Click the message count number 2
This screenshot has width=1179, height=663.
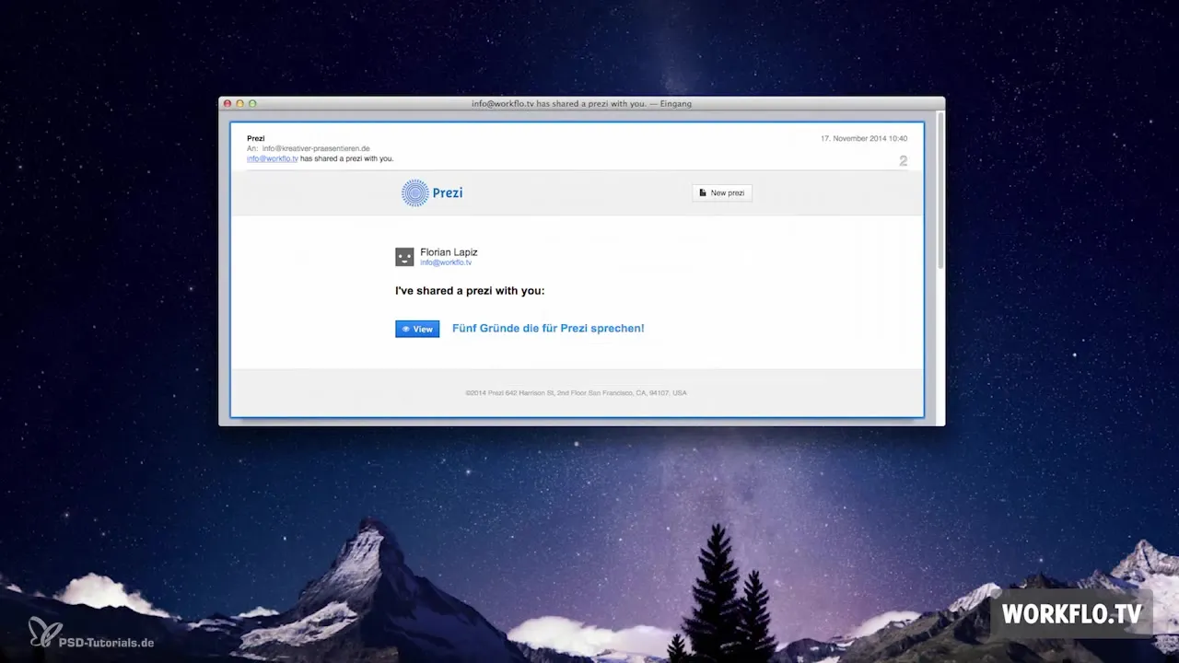tap(904, 161)
